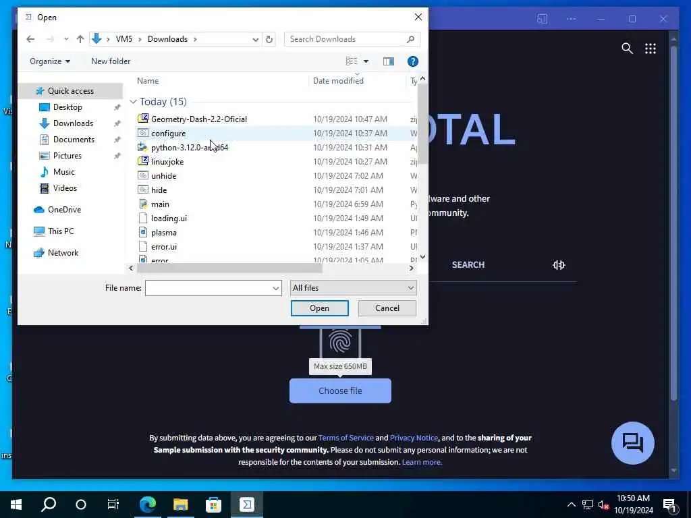
Task: Open Microsoft Edge from taskbar
Action: tap(148, 505)
